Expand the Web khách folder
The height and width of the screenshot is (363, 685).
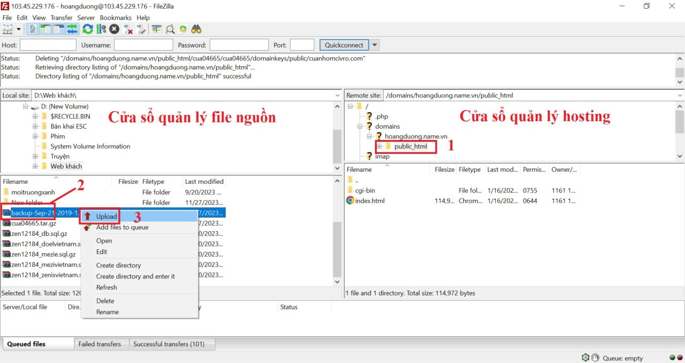pyautogui.click(x=35, y=166)
